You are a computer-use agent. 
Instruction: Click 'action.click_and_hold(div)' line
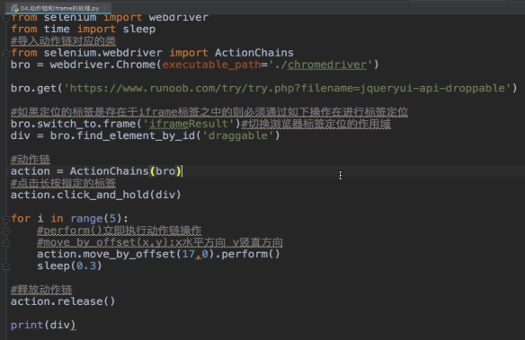[x=96, y=195]
